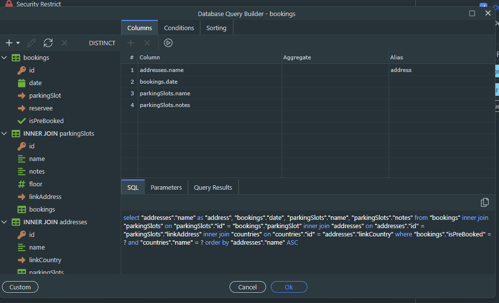Copy SQL using the clipboard icon

pos(484,202)
